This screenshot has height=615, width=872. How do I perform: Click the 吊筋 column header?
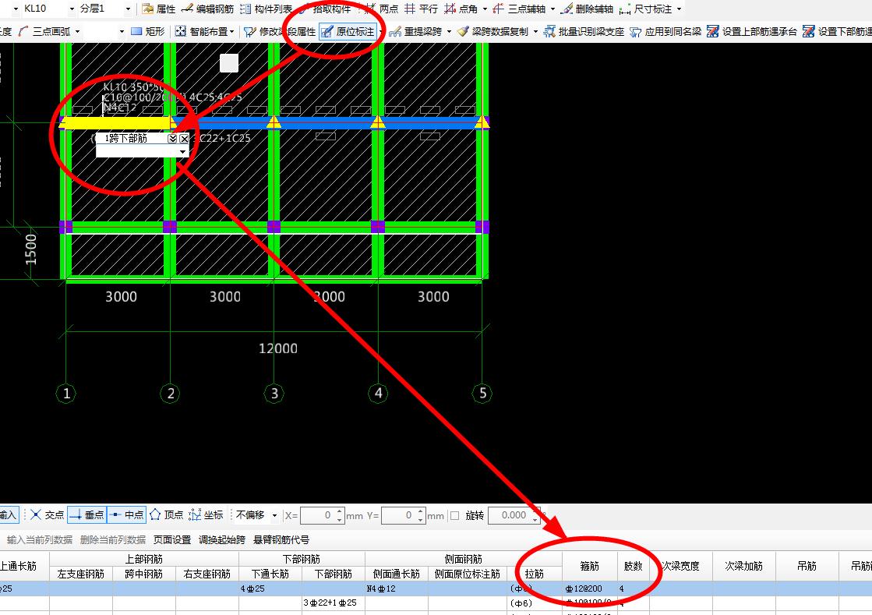pos(807,566)
